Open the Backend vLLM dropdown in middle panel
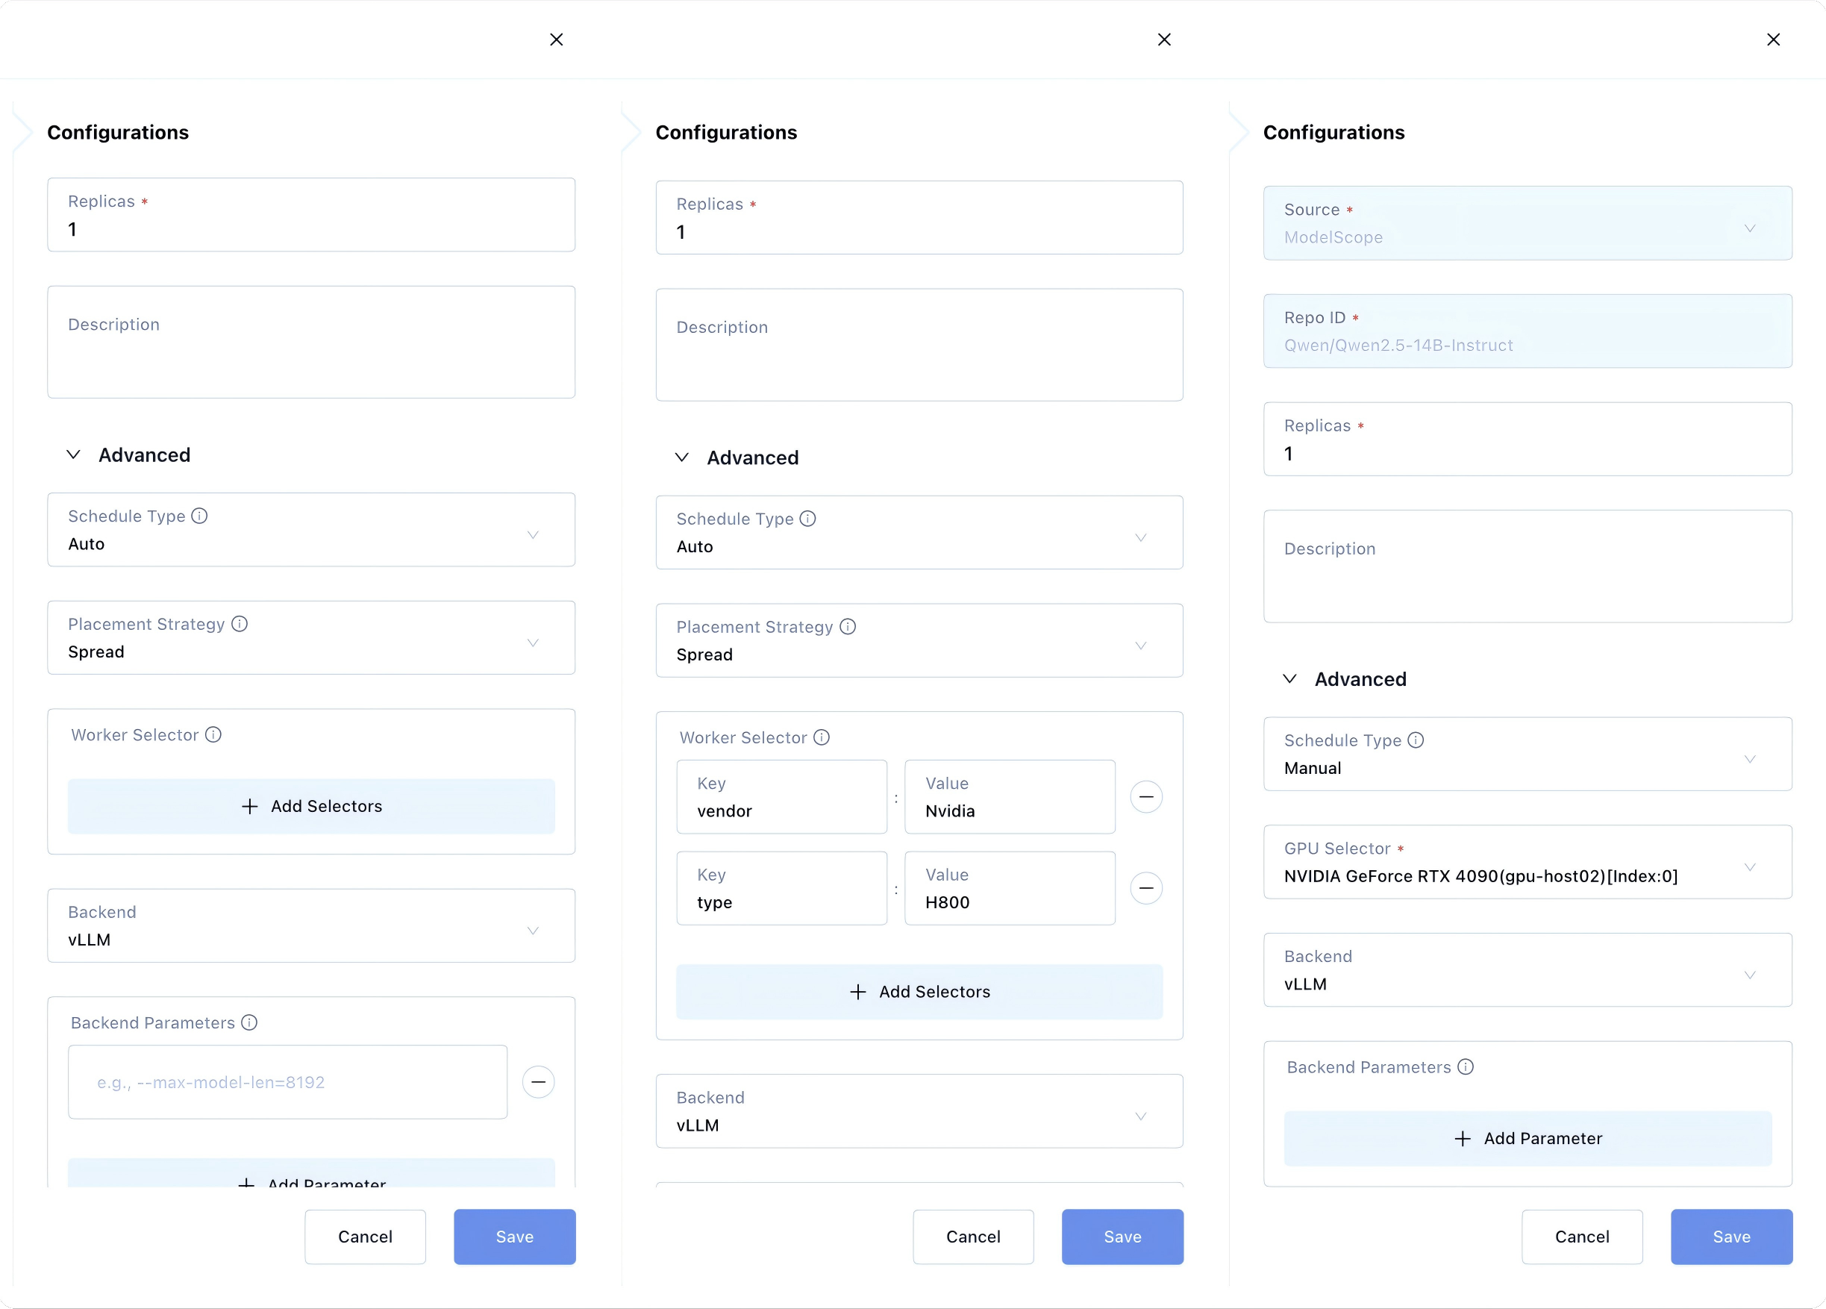This screenshot has height=1309, width=1826. pos(919,1112)
